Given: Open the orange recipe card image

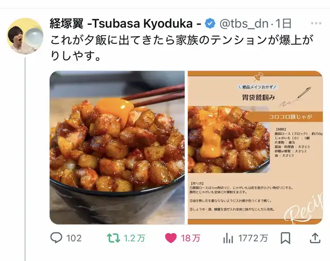Looking at the screenshot, I should (255, 148).
